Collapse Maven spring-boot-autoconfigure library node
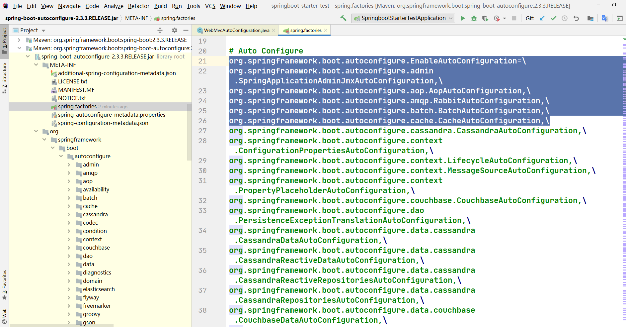This screenshot has width=626, height=327. click(19, 48)
